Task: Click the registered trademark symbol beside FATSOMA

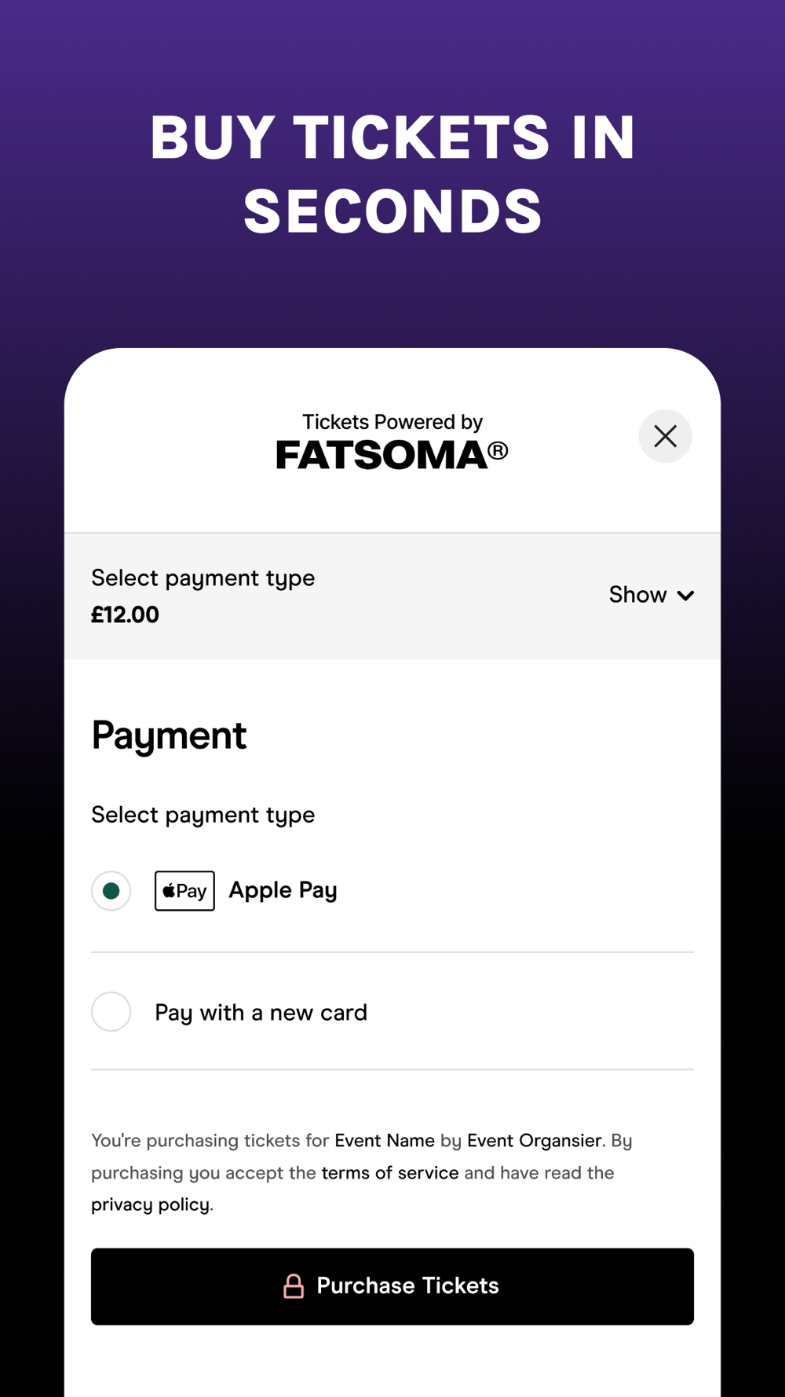Action: pos(498,450)
